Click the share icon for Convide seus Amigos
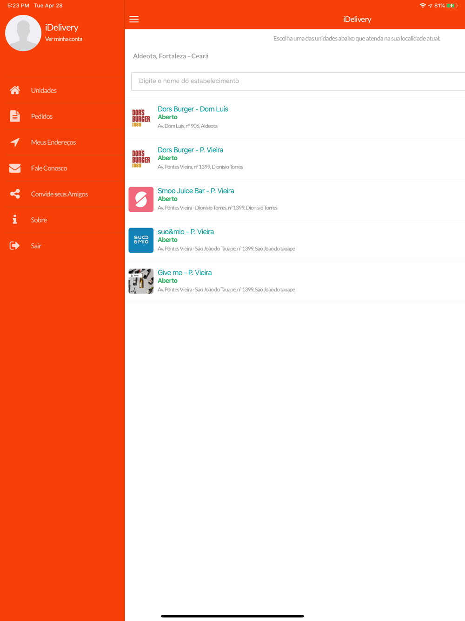 click(15, 194)
